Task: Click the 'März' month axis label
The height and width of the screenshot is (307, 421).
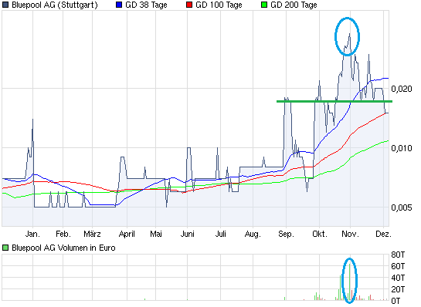Action: (x=92, y=234)
